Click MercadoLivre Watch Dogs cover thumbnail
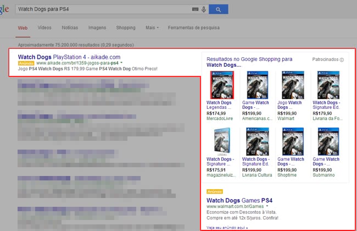 point(222,85)
